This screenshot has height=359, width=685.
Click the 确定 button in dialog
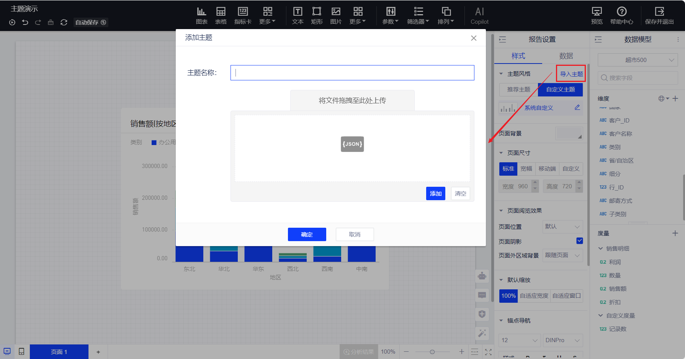307,235
